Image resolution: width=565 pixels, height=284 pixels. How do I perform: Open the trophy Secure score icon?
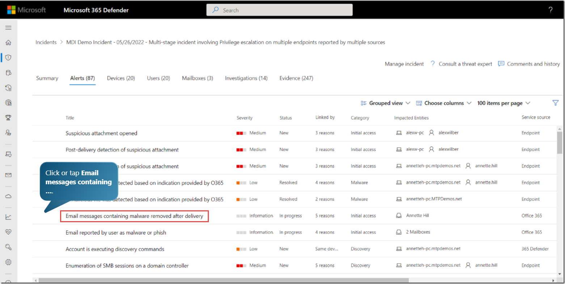(8, 118)
